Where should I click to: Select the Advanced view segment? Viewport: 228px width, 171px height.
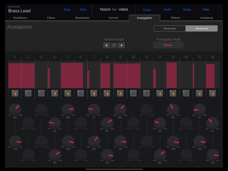[202, 29]
